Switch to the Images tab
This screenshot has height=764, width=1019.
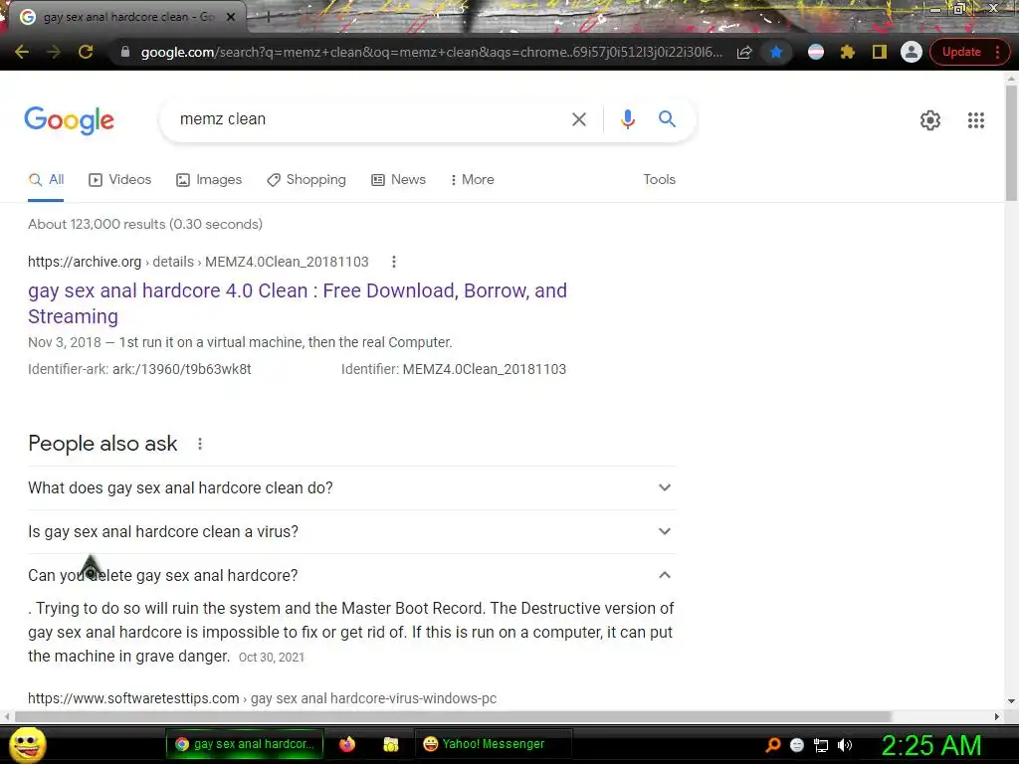209,179
